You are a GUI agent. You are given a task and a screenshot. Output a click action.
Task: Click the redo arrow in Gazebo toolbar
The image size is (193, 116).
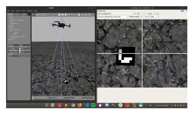[53, 15]
